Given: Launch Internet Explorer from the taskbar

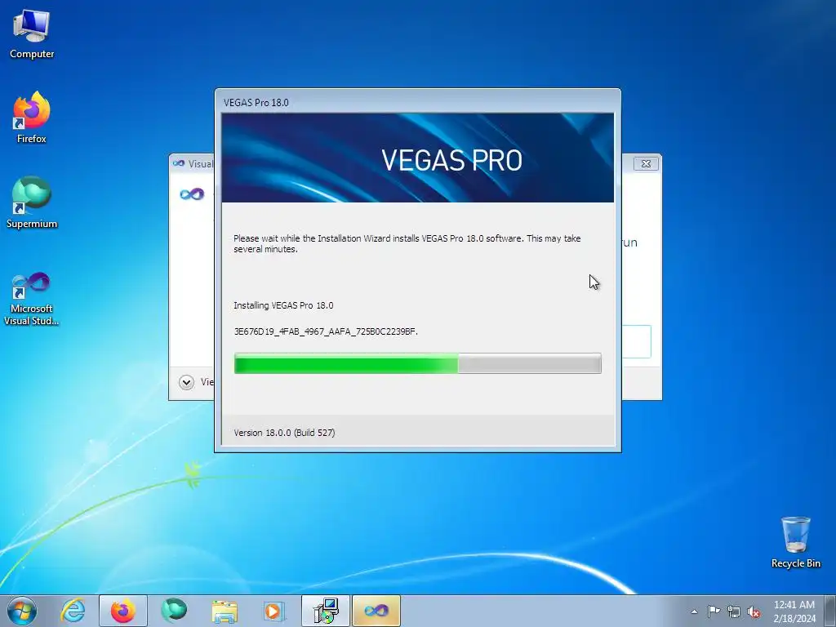Looking at the screenshot, I should click(x=73, y=611).
